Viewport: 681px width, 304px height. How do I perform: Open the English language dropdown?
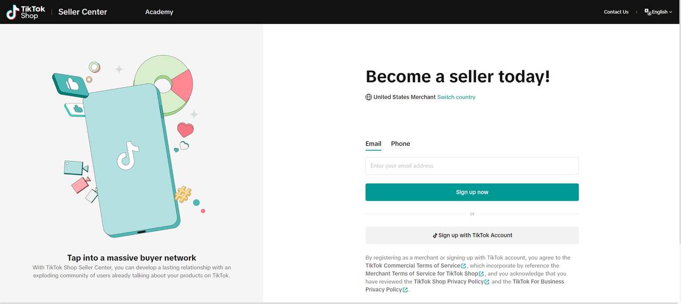[x=659, y=12]
